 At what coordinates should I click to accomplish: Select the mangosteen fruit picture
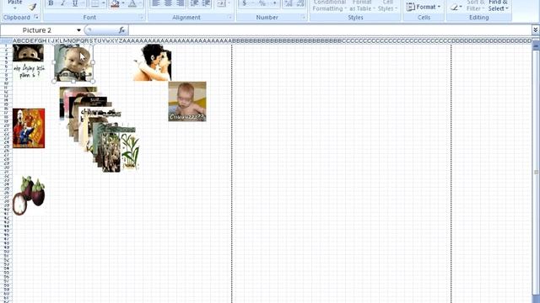pos(29,195)
